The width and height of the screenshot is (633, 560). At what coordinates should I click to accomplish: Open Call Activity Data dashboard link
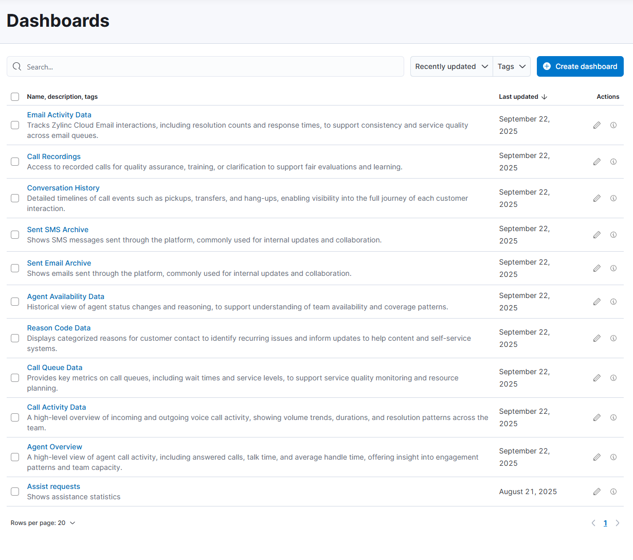[x=57, y=407]
